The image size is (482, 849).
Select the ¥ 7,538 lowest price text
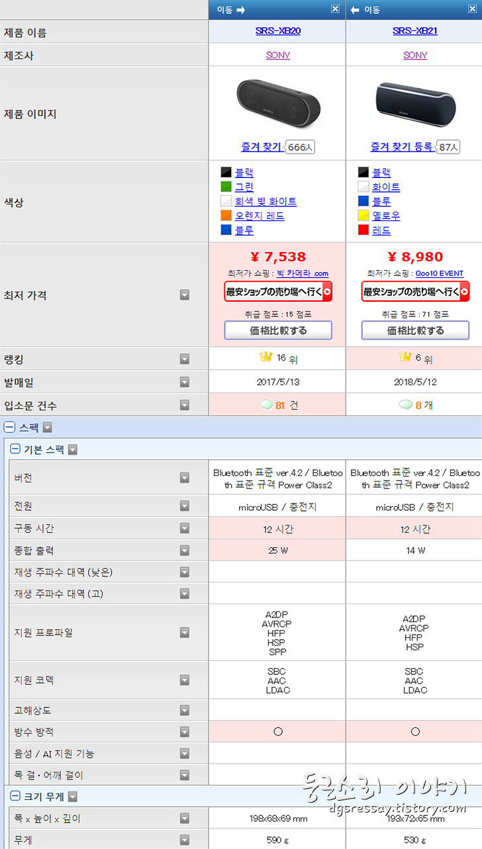278,257
